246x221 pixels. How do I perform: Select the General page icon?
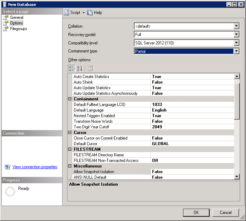[x=6, y=17]
